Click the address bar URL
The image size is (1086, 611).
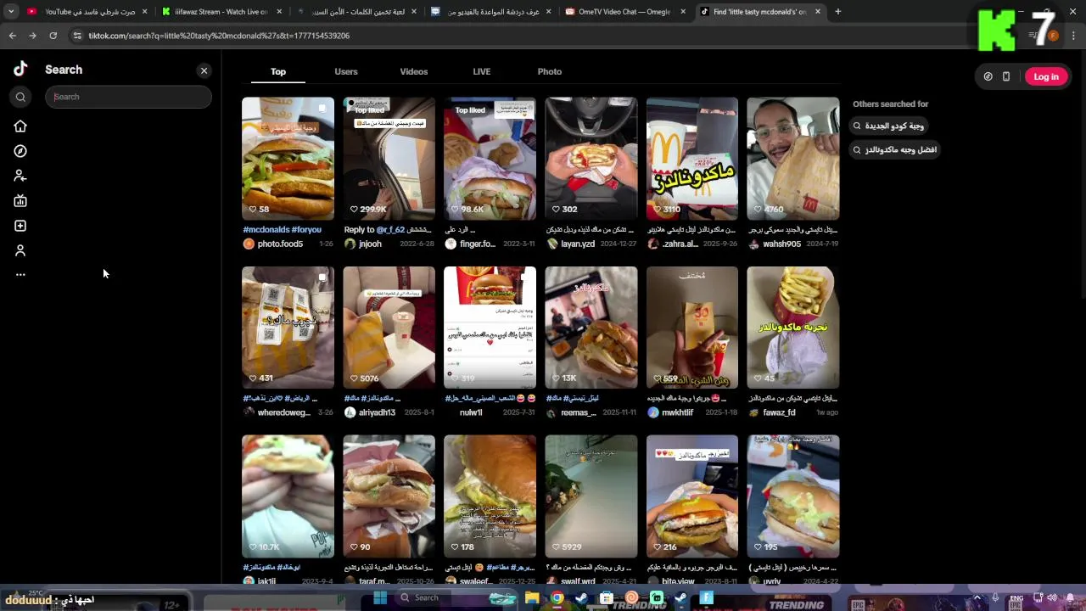(x=219, y=36)
